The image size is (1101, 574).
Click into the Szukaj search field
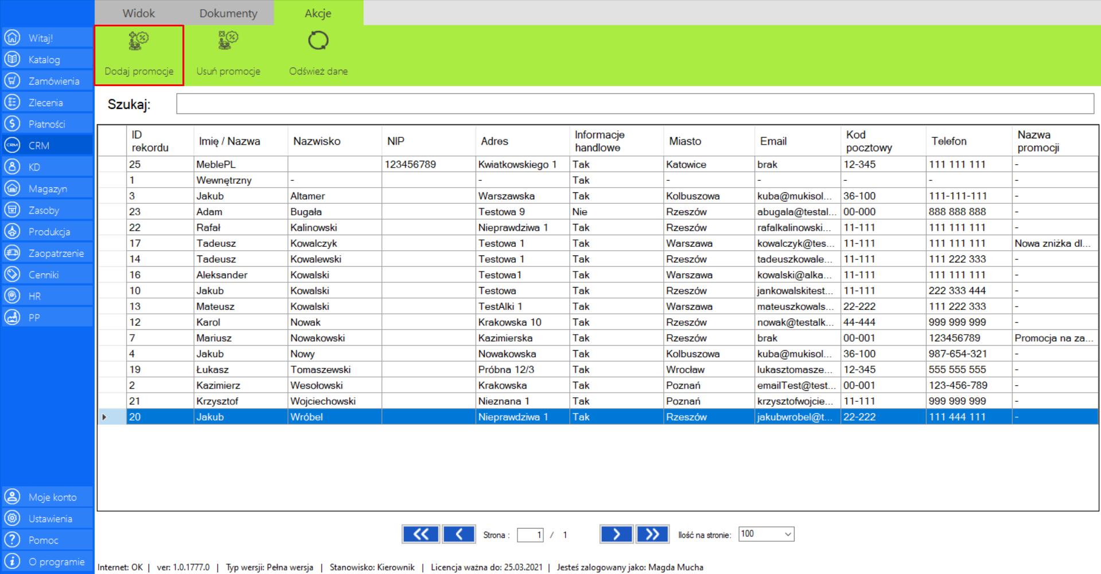coord(635,104)
